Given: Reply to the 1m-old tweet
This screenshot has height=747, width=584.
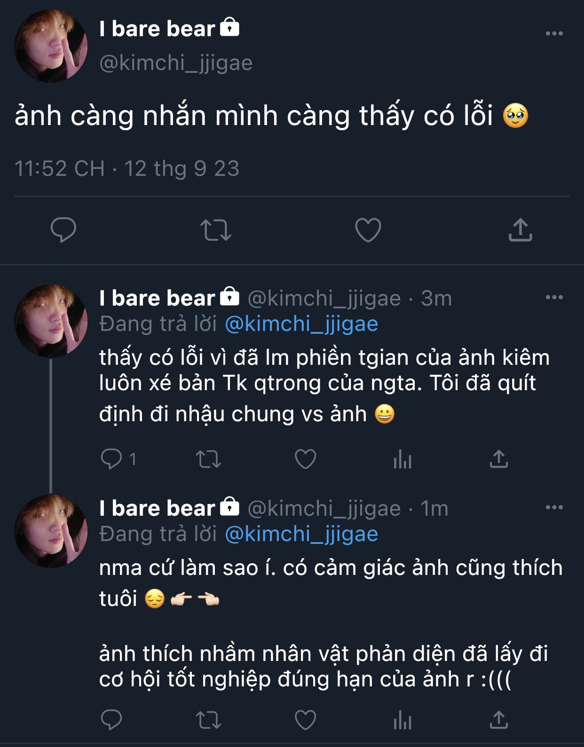Looking at the screenshot, I should point(112,720).
